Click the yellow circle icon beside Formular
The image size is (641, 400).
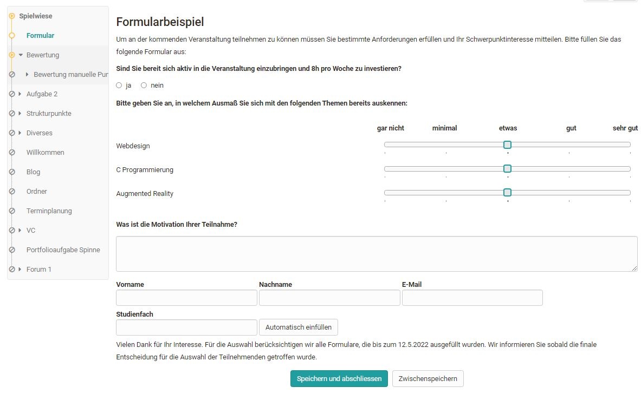[12, 35]
